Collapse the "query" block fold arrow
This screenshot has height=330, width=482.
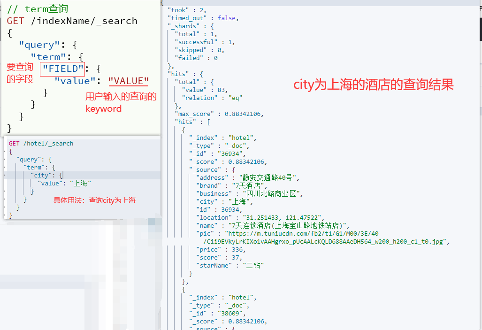pos(6,160)
